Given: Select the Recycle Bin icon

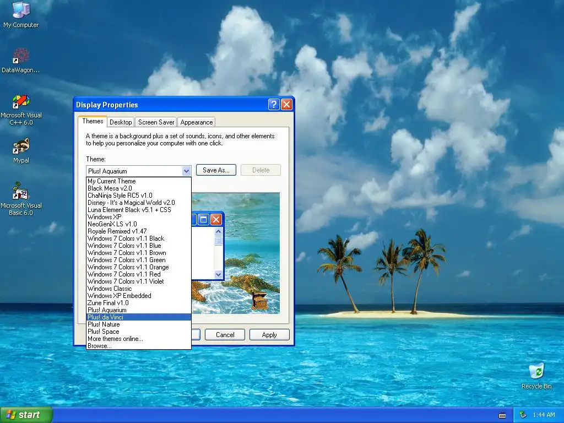Looking at the screenshot, I should 536,376.
